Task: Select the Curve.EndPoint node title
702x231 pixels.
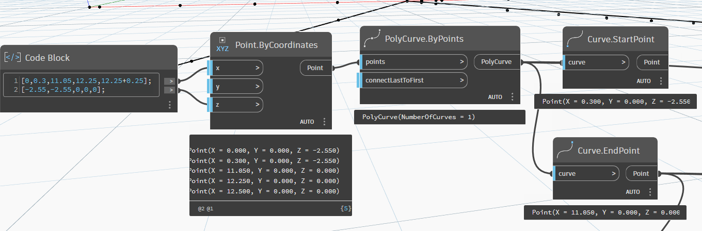Action: pos(609,151)
